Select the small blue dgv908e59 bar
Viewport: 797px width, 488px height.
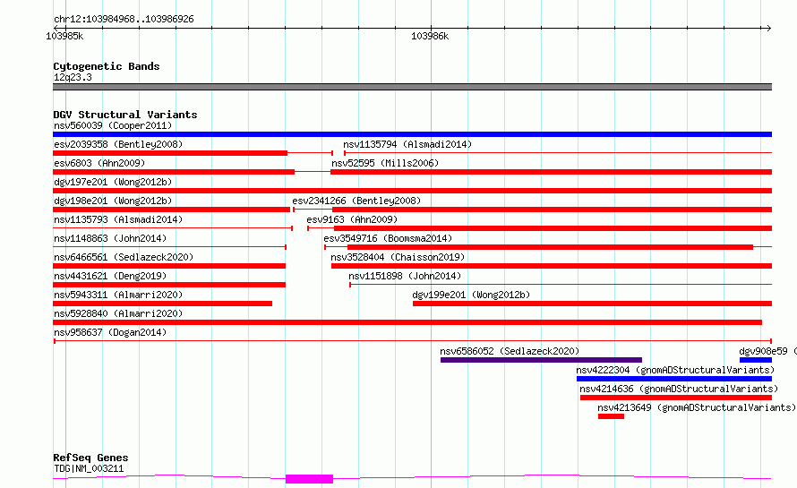[755, 360]
